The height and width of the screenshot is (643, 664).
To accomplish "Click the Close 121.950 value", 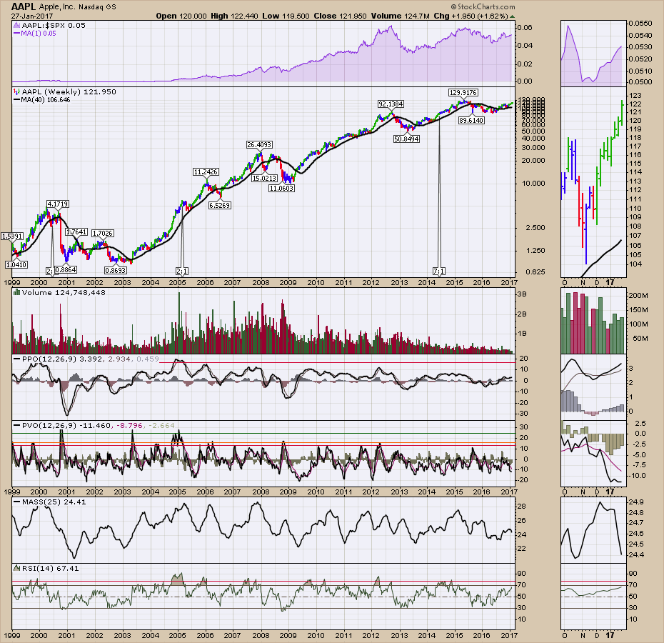I will [x=340, y=16].
